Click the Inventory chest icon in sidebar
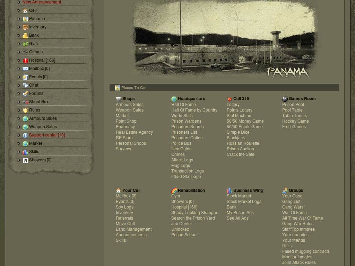Screen dimensions: 355x266 (25, 27)
